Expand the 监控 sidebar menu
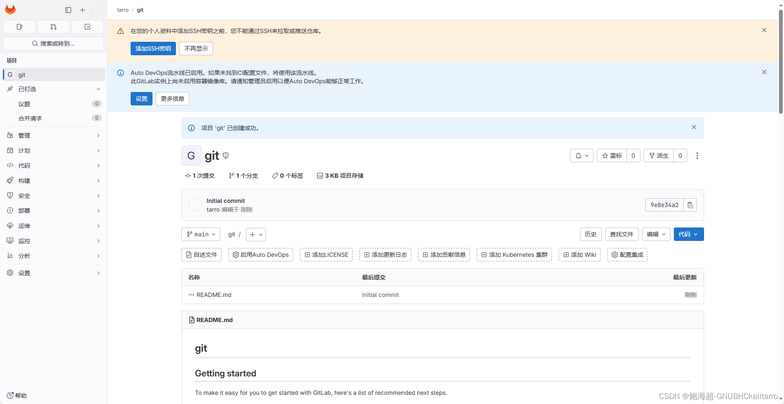The width and height of the screenshot is (784, 404). click(x=54, y=241)
